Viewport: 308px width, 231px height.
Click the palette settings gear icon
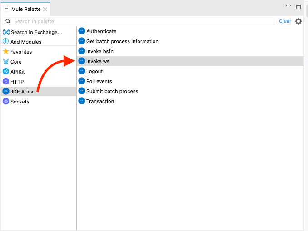(x=298, y=21)
